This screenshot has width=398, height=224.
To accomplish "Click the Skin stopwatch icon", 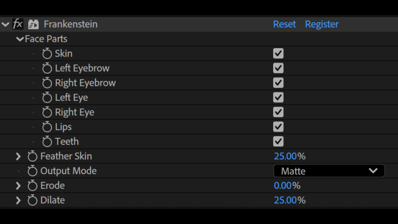I will point(47,54).
